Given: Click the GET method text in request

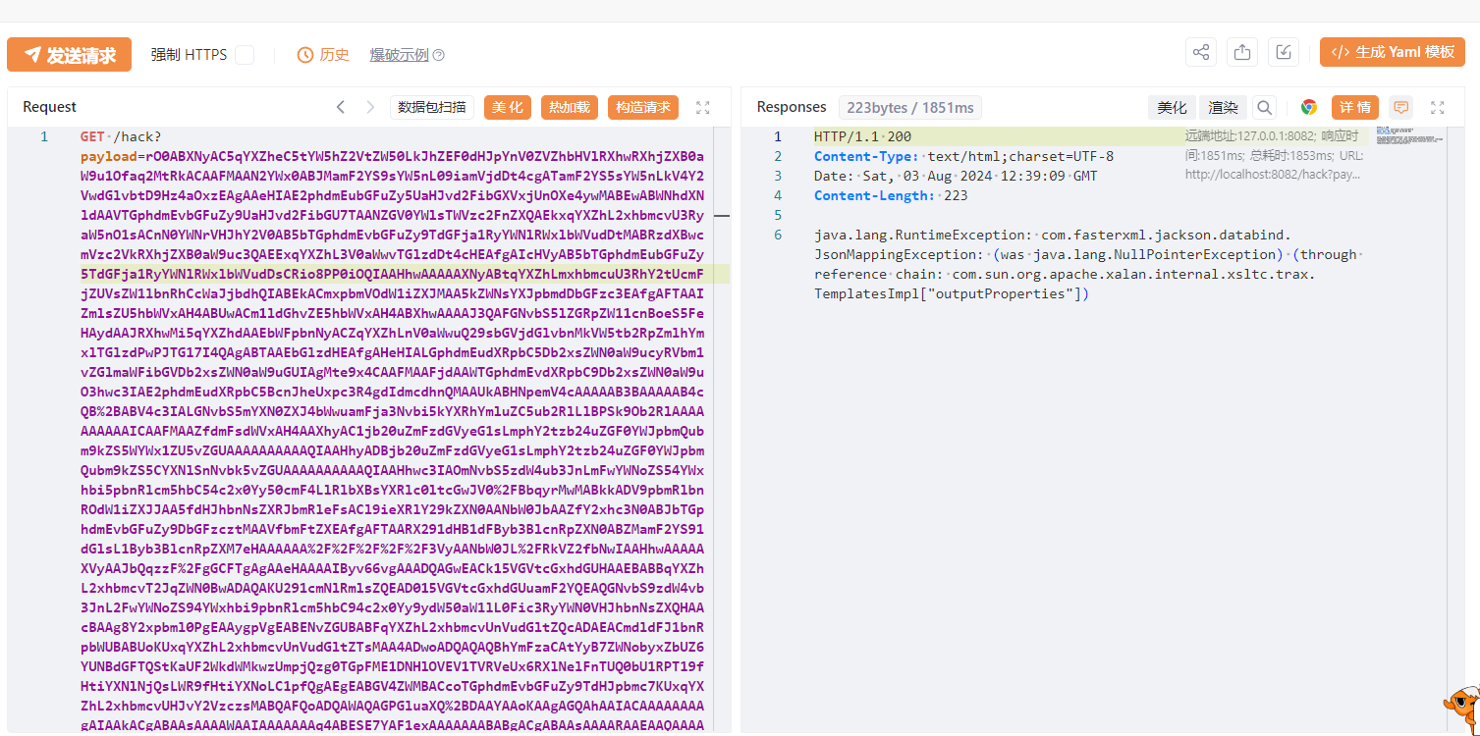Looking at the screenshot, I should [x=92, y=136].
